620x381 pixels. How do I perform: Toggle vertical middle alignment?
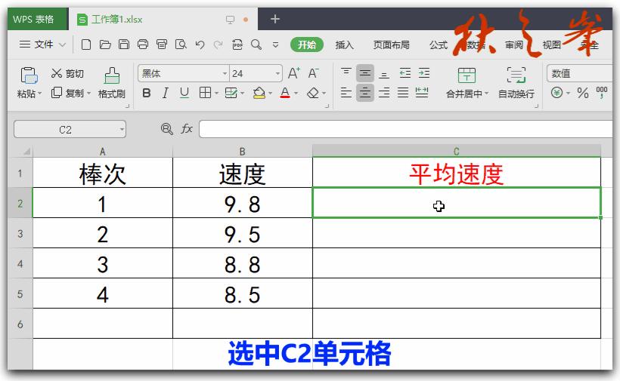click(x=365, y=73)
